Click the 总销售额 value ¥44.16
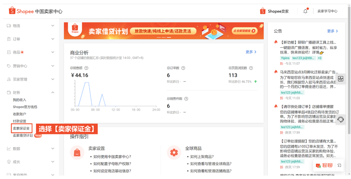 pyautogui.click(x=80, y=75)
